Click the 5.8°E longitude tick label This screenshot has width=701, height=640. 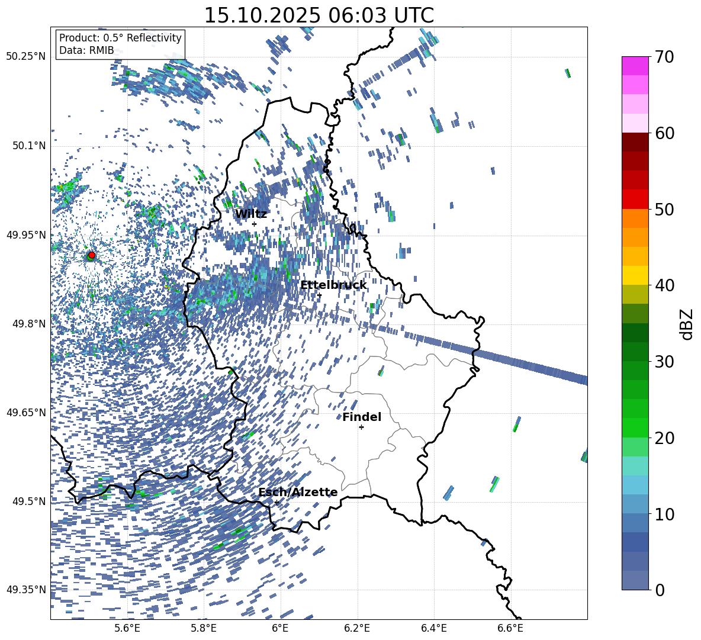click(204, 628)
